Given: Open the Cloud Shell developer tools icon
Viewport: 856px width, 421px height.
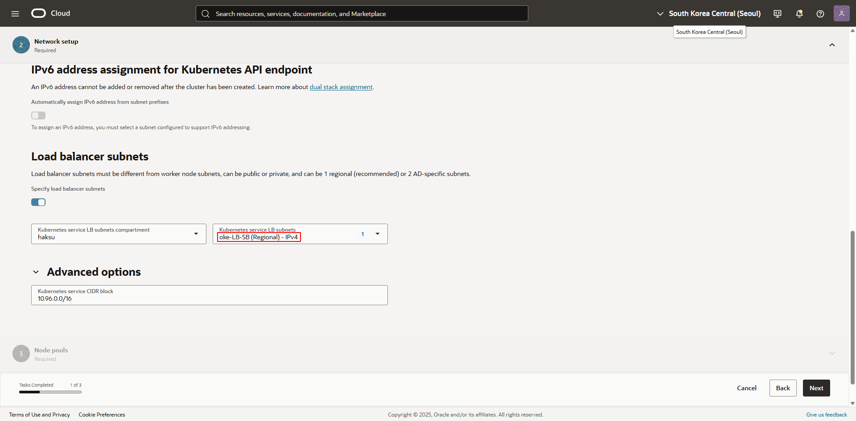Looking at the screenshot, I should click(x=778, y=14).
